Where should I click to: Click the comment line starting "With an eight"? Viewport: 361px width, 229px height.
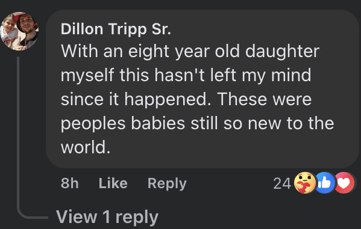pyautogui.click(x=190, y=52)
